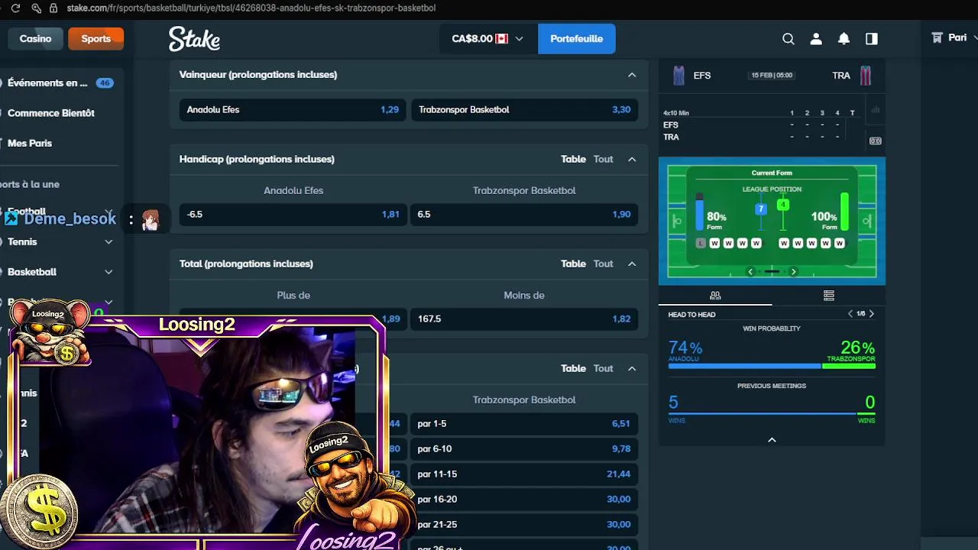978x550 pixels.
Task: Collapse the match tracker bottom chevron
Action: (x=772, y=439)
